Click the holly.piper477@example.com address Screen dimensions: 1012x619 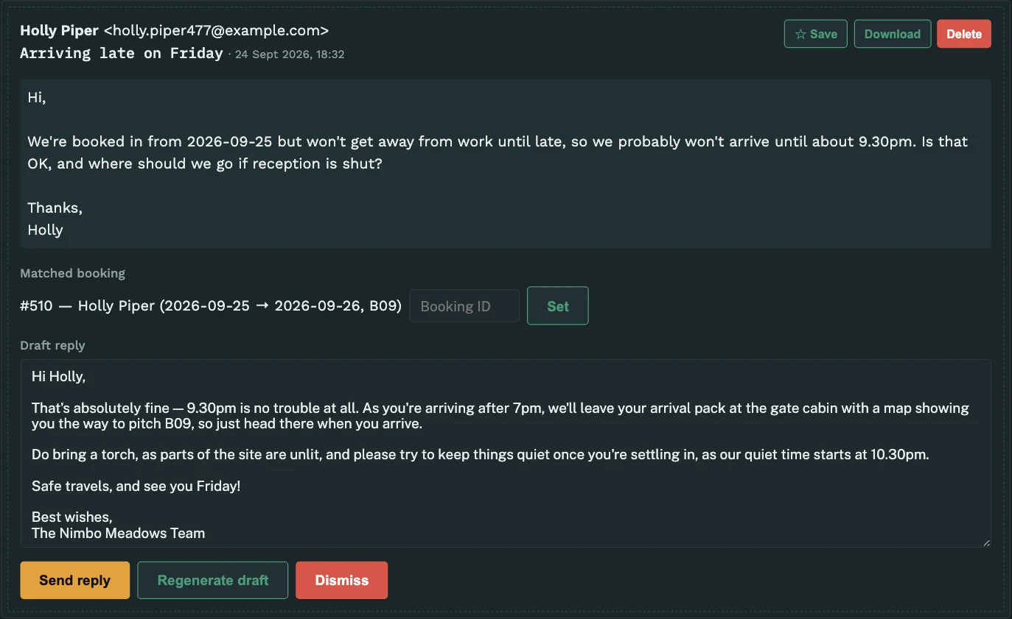tap(216, 30)
